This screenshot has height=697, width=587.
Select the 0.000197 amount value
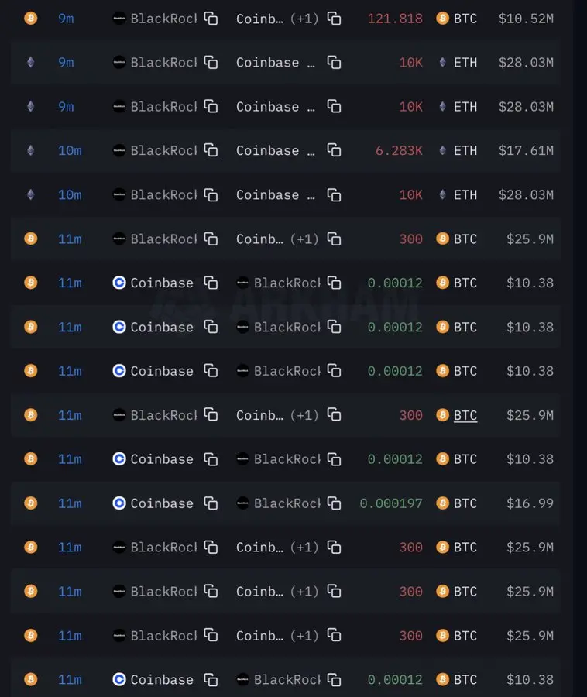(391, 503)
